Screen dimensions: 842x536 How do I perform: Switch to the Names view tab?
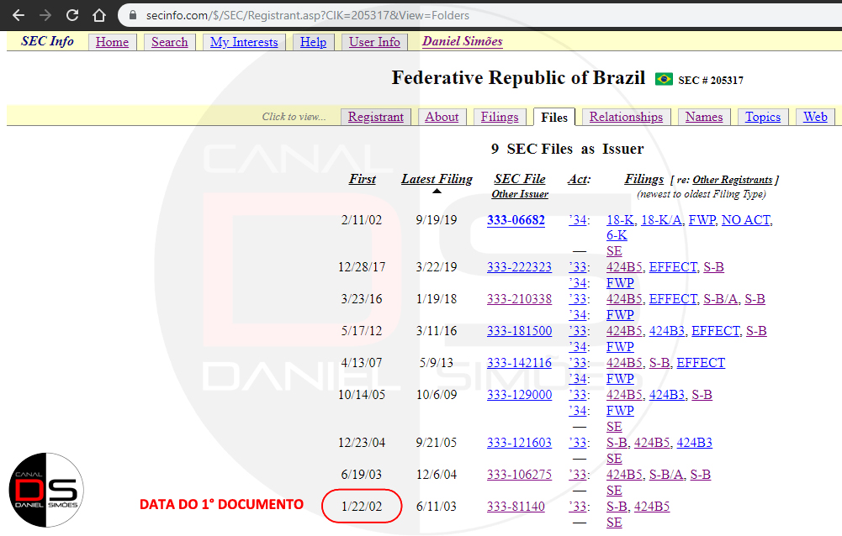[704, 117]
